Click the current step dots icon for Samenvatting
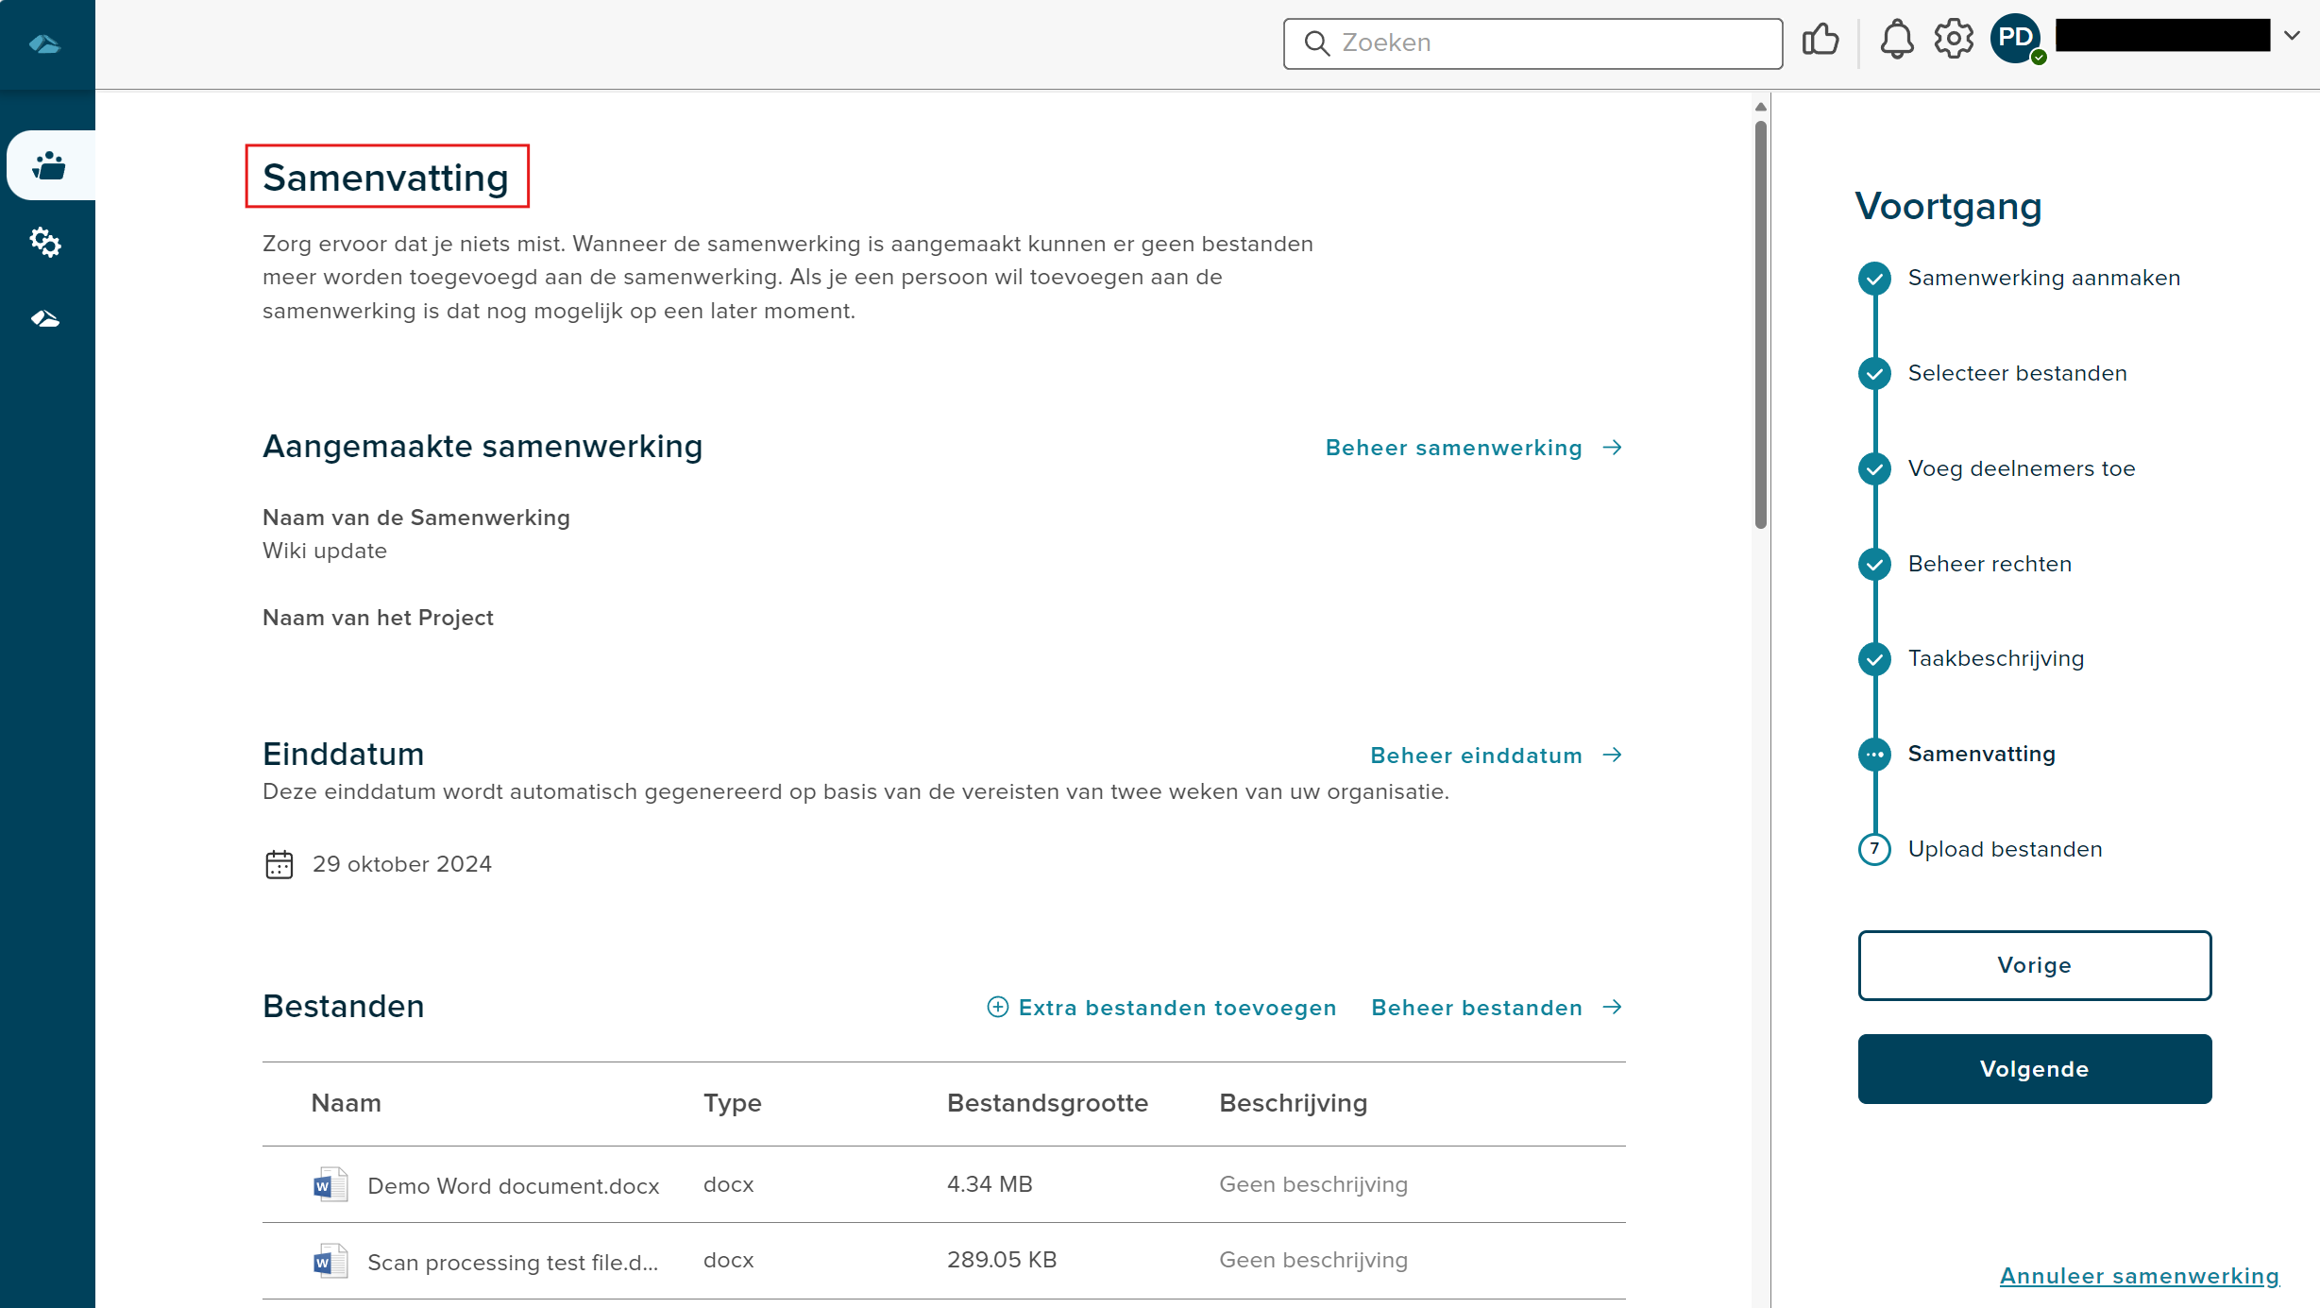The image size is (2320, 1308). click(1874, 755)
